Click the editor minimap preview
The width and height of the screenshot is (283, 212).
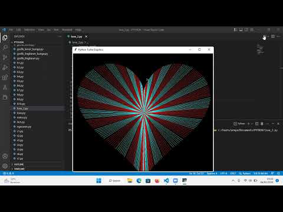tap(260, 49)
